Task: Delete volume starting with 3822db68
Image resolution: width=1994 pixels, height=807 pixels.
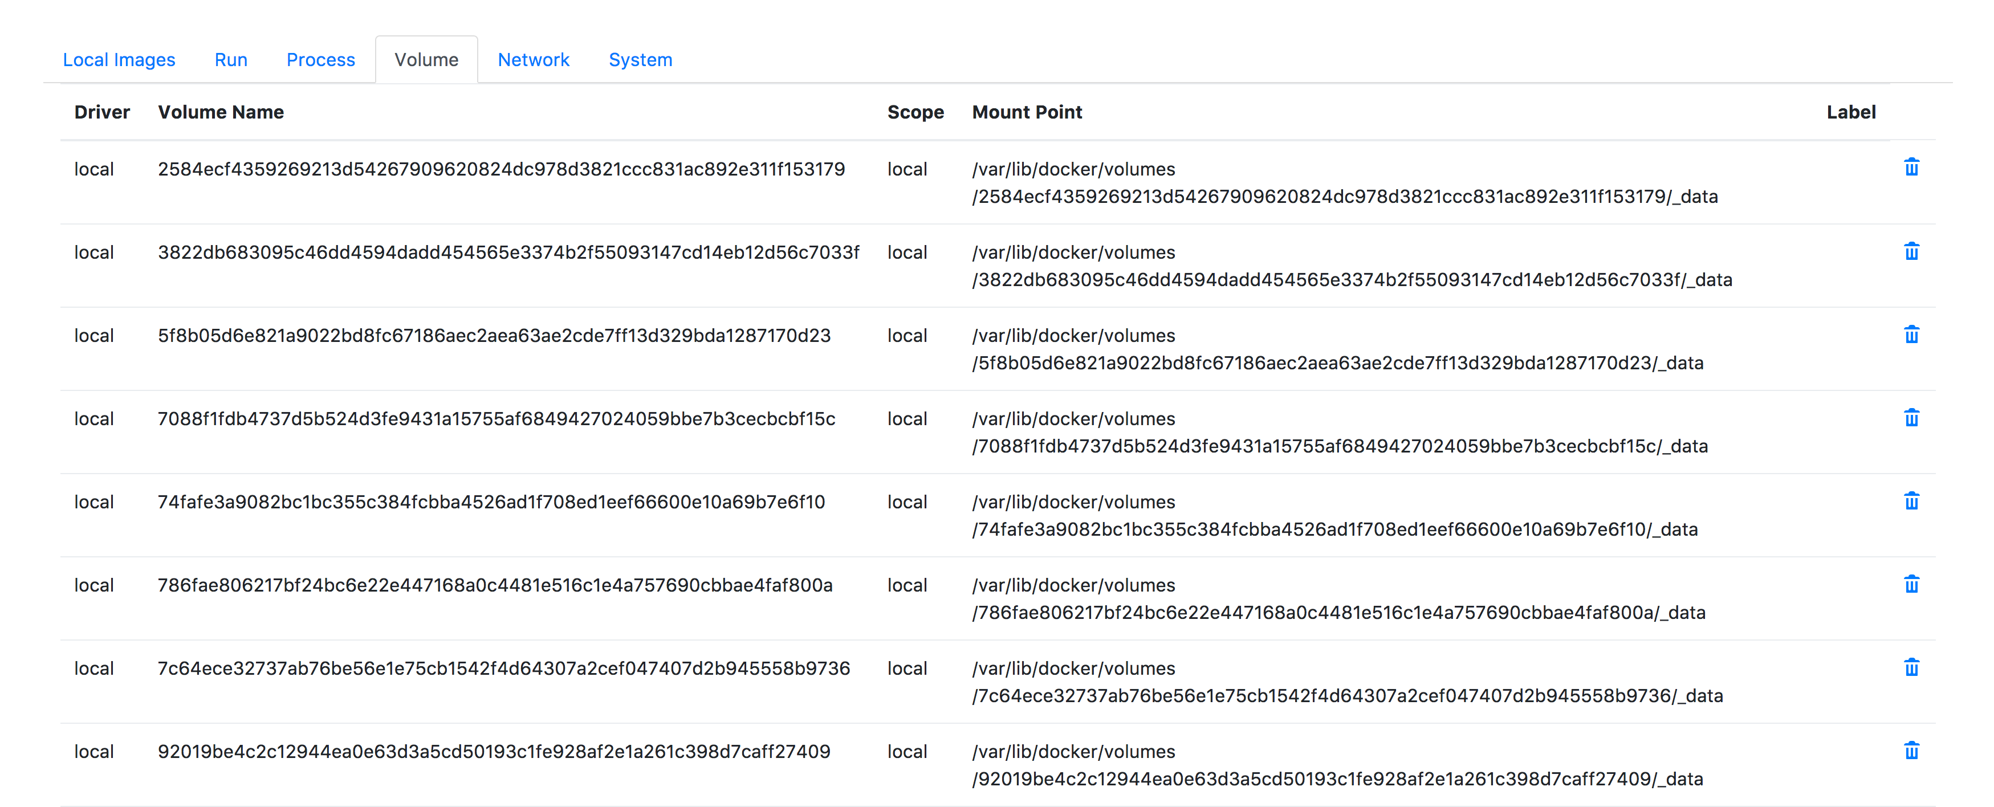Action: 1910,251
